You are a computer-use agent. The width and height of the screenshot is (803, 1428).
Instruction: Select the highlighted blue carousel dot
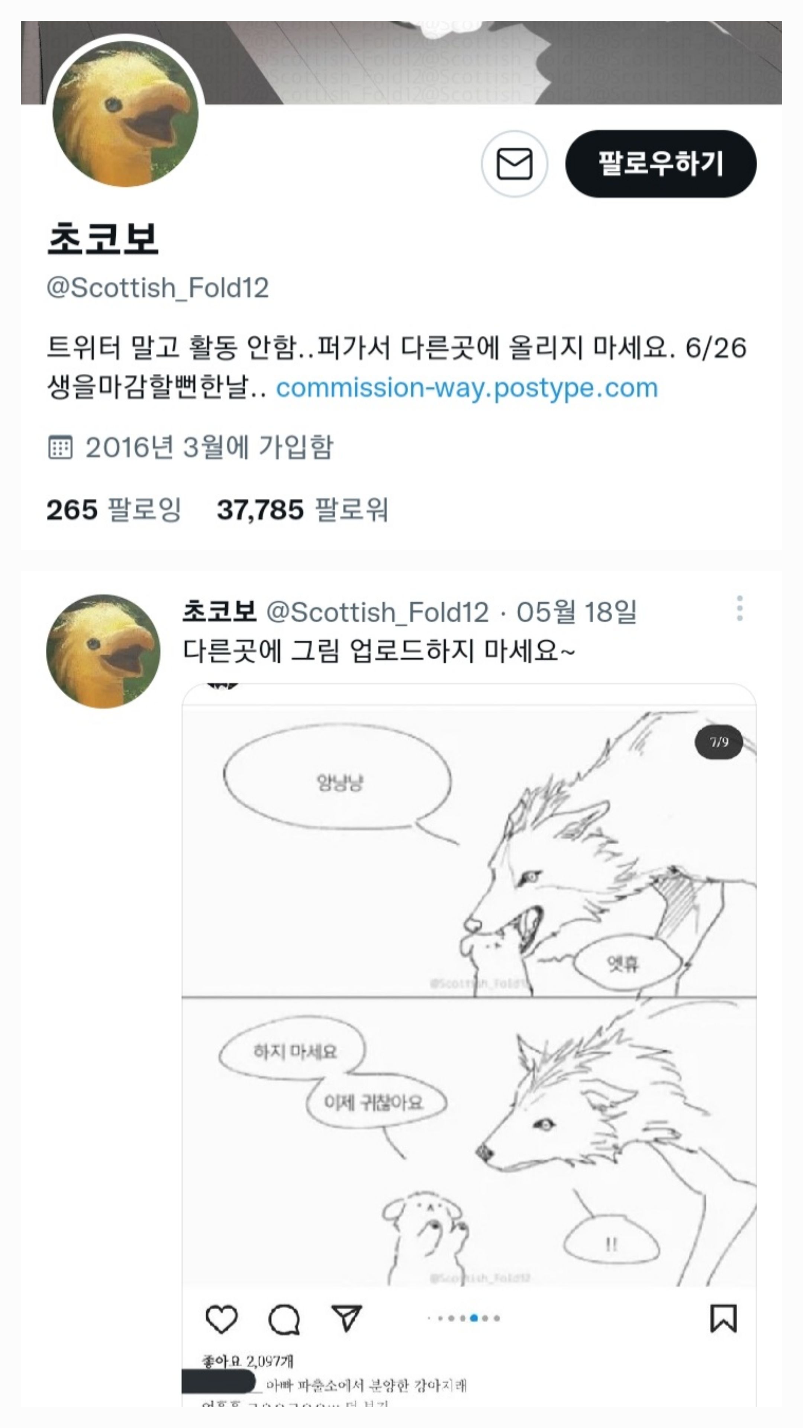[474, 1318]
